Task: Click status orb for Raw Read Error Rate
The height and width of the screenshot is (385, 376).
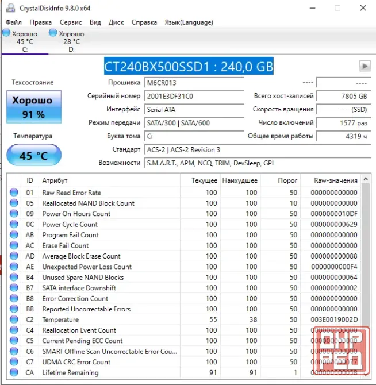Action: (x=14, y=192)
